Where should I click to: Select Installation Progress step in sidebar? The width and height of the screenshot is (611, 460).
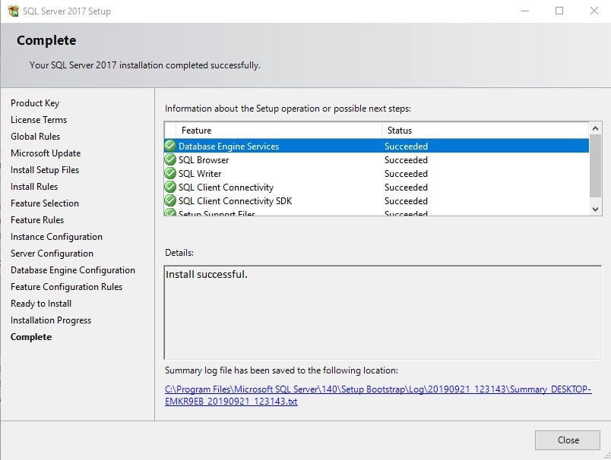coord(51,320)
